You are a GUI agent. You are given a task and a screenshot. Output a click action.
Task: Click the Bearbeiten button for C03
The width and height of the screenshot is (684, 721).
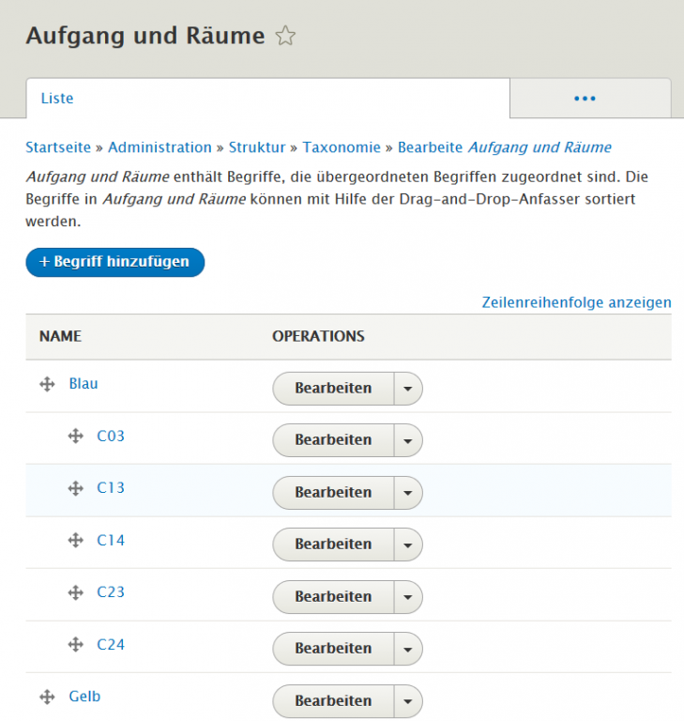click(x=333, y=440)
